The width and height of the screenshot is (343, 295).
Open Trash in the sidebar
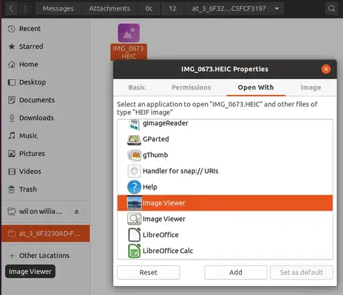(x=46, y=189)
